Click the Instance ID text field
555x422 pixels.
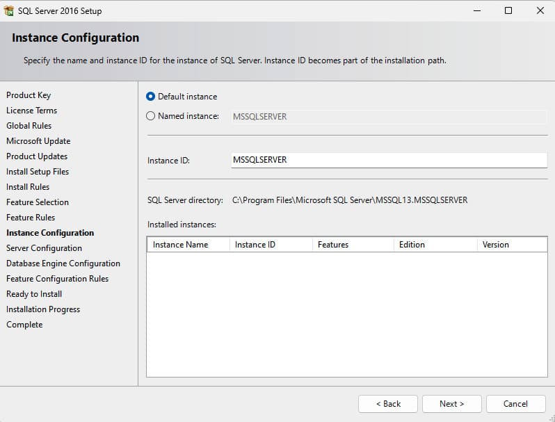tap(388, 160)
